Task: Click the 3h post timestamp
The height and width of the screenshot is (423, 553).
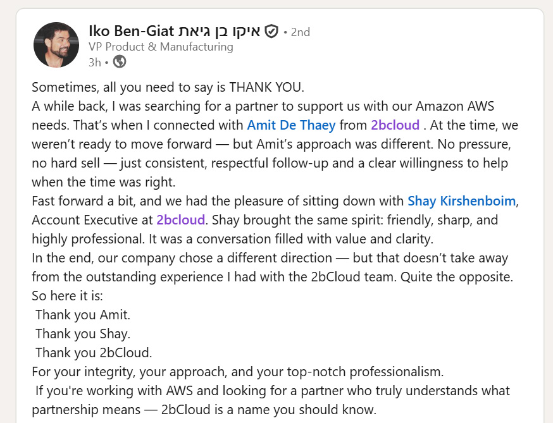Action: 94,63
